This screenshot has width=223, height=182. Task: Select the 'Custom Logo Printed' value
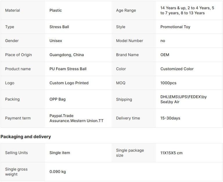[x=69, y=83]
